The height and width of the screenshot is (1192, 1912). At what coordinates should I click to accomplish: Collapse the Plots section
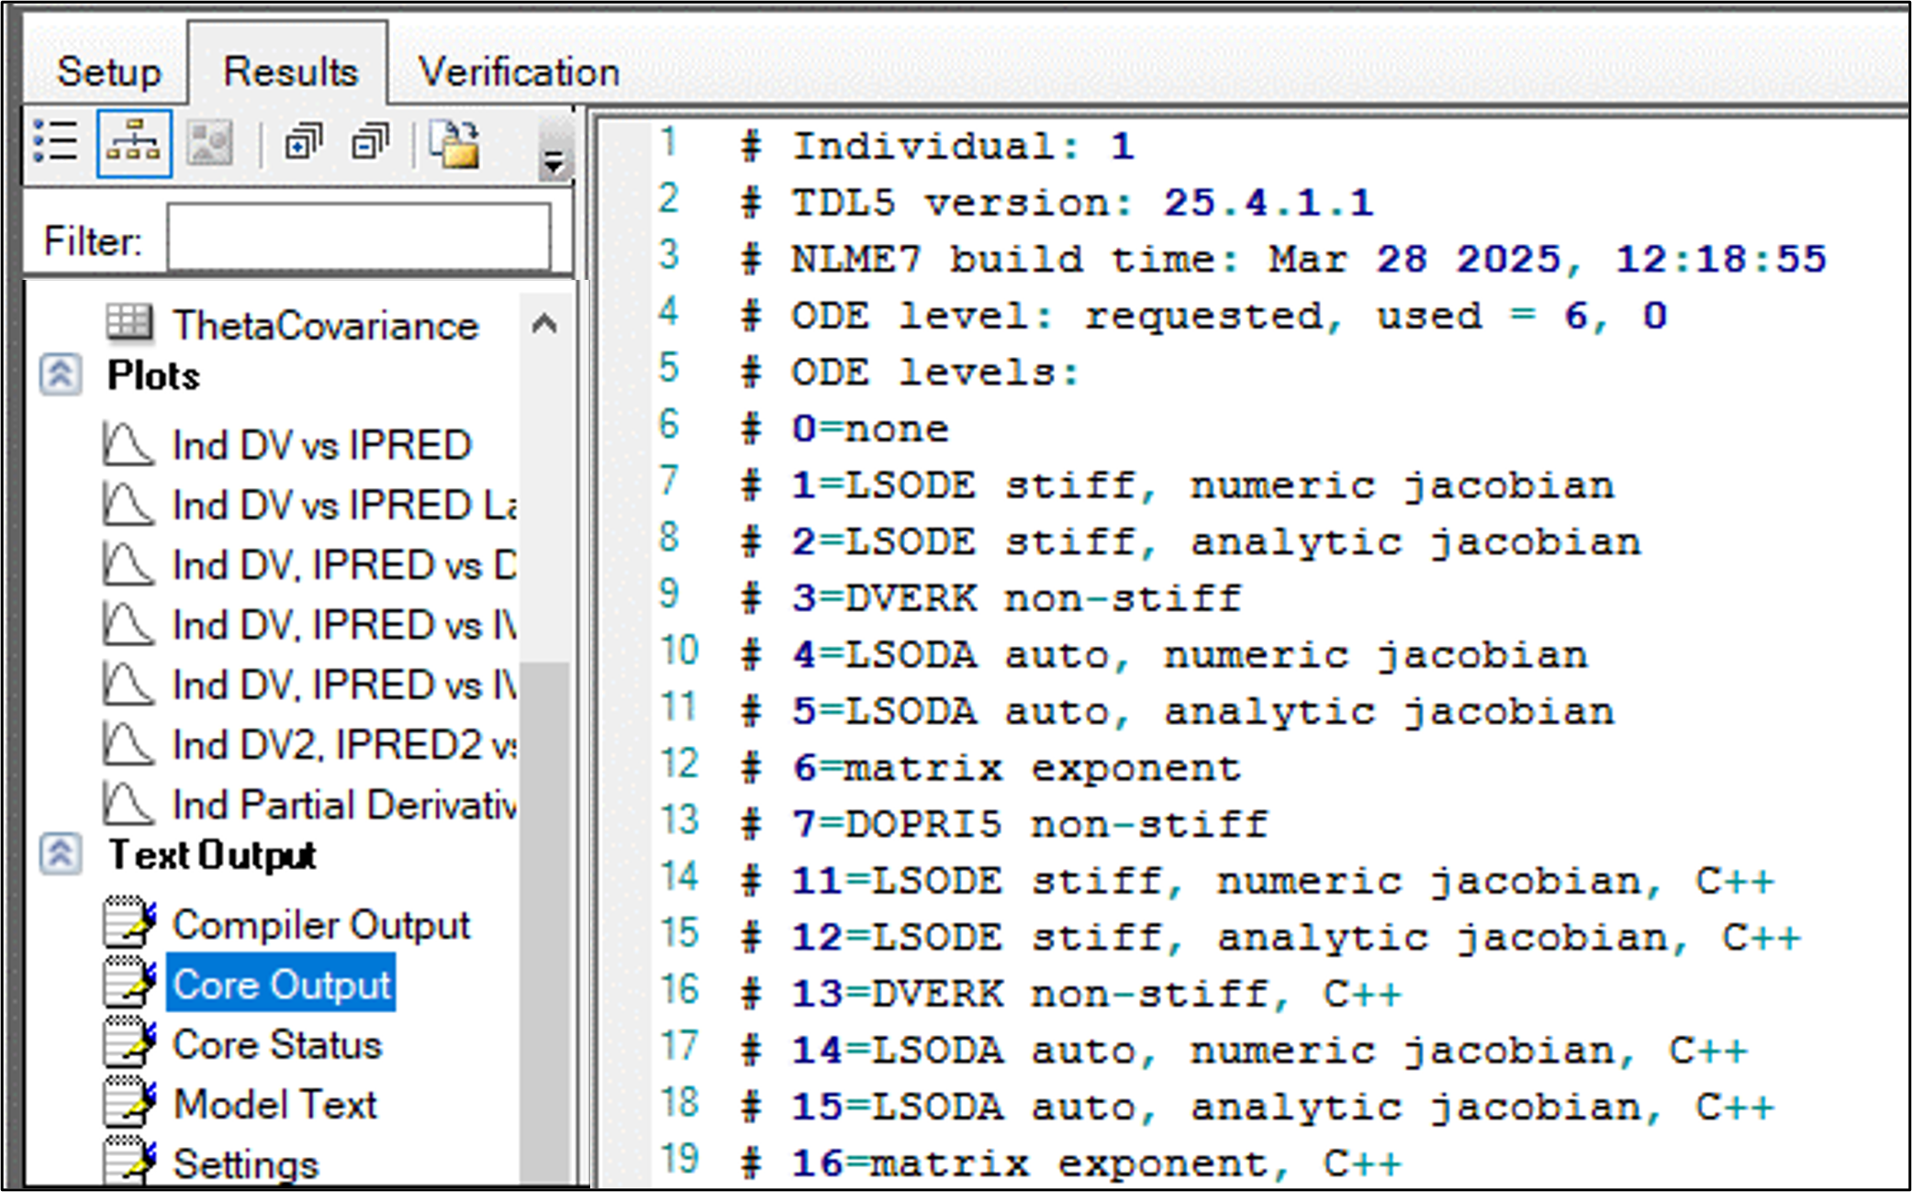[x=61, y=375]
